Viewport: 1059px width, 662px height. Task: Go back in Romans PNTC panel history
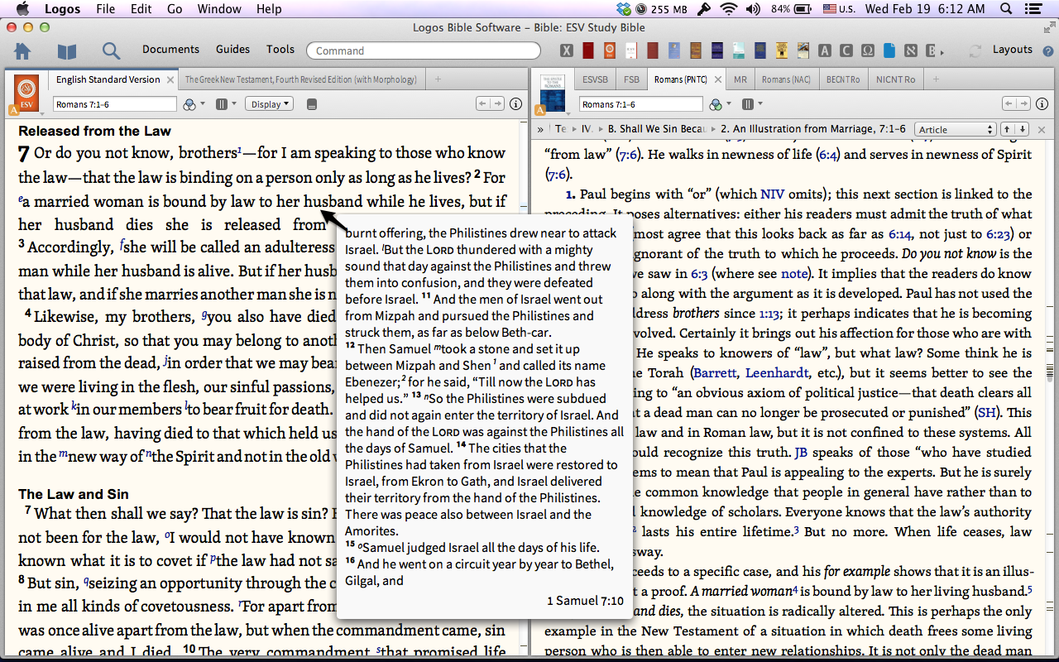coord(1009,104)
